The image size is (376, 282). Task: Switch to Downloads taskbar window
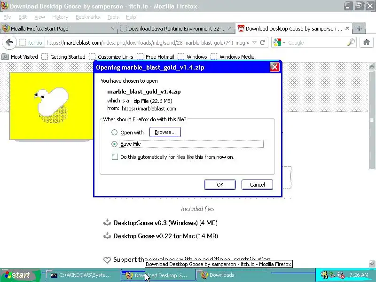234,275
